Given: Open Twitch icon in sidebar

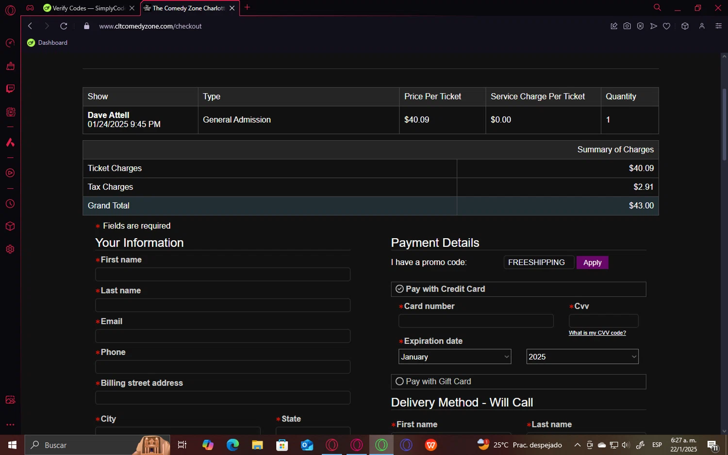Looking at the screenshot, I should point(10,89).
